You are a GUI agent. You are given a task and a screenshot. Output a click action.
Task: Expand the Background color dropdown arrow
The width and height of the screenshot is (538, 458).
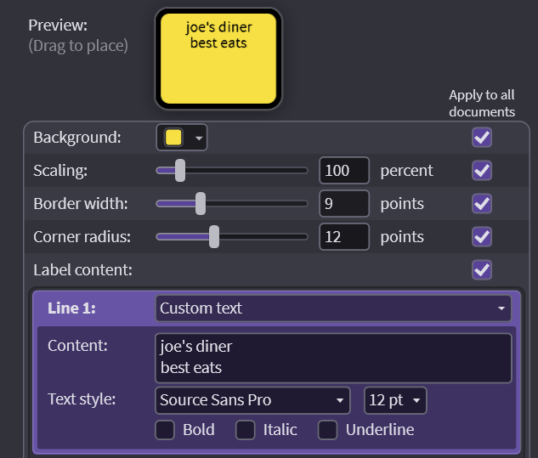pos(199,138)
